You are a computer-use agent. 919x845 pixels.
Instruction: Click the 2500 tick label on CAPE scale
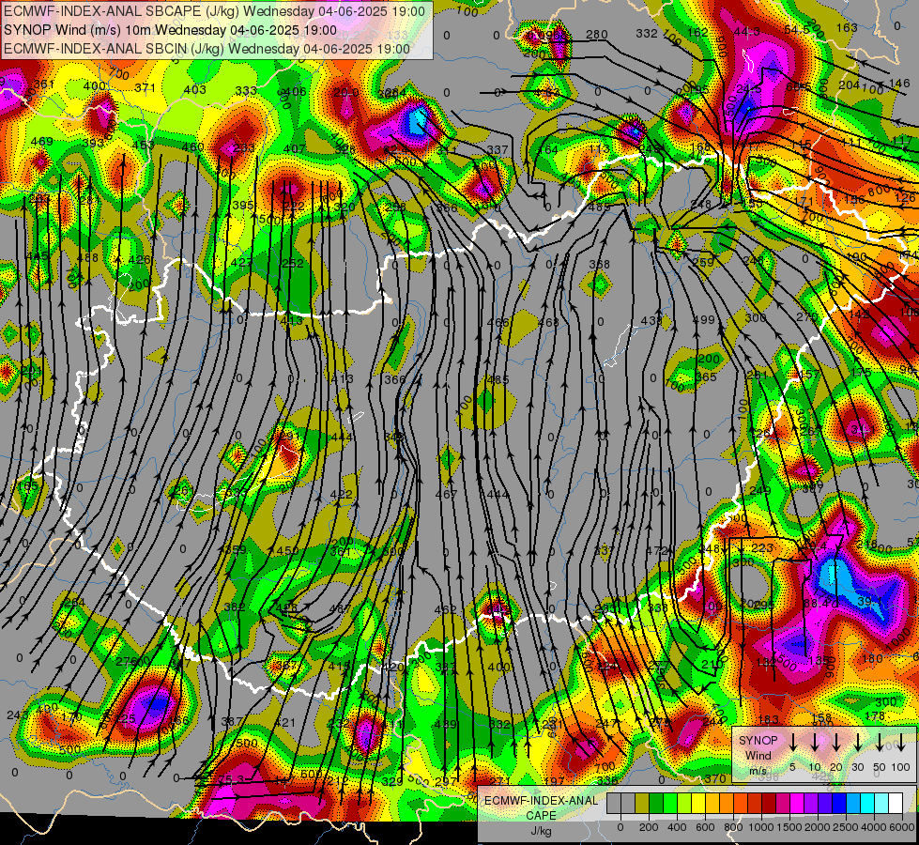pos(846,827)
